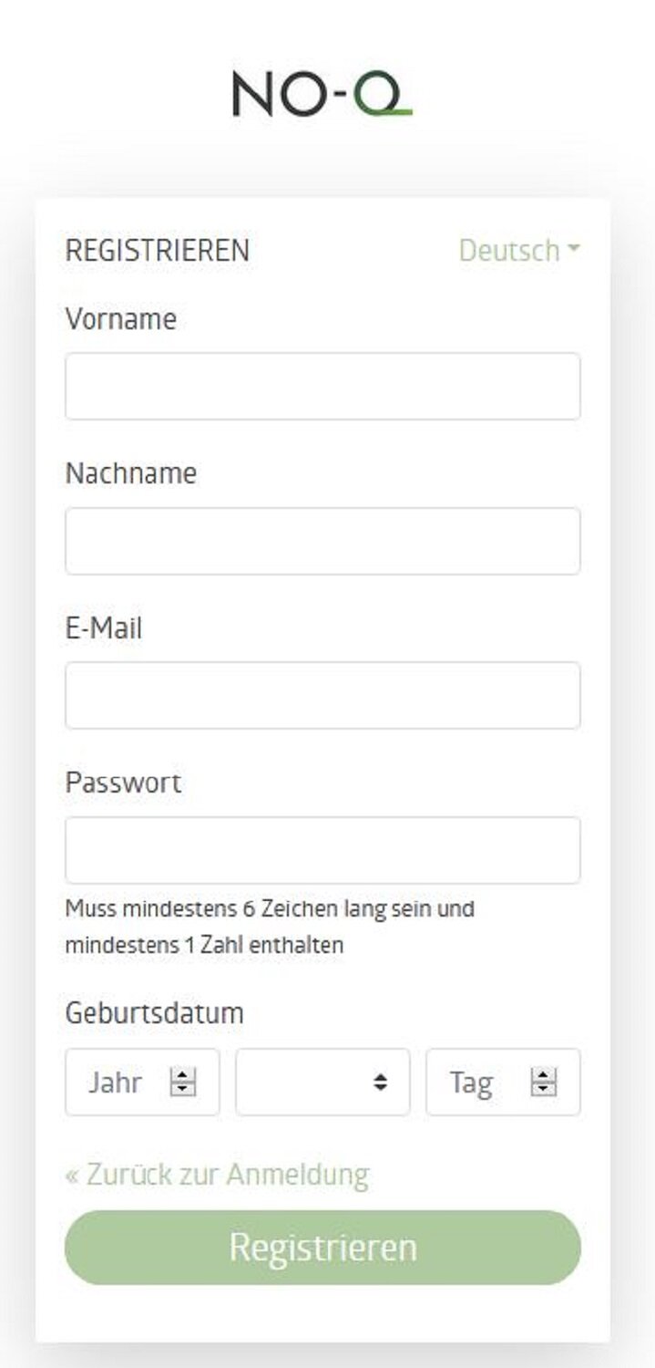655x1368 pixels.
Task: Click the month selector's up-down arrow icon
Action: point(381,1083)
